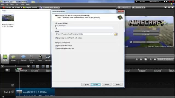Click the lightbulb tips icon in the top right
Screen dimensions: 175x98
click(x=171, y=4)
